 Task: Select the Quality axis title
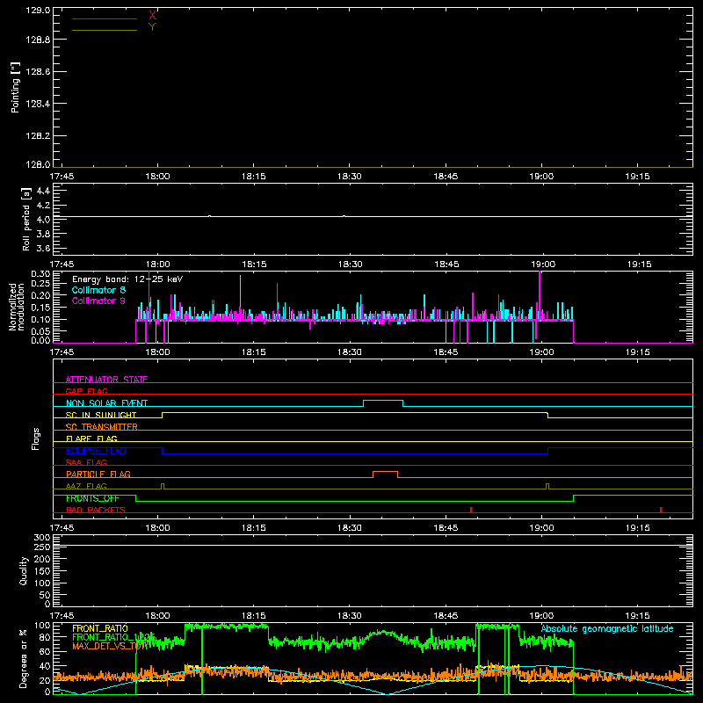[24, 570]
